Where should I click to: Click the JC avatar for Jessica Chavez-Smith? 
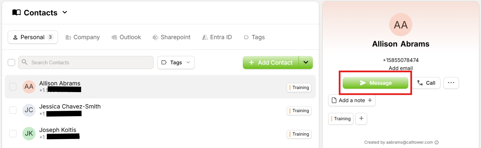point(29,110)
